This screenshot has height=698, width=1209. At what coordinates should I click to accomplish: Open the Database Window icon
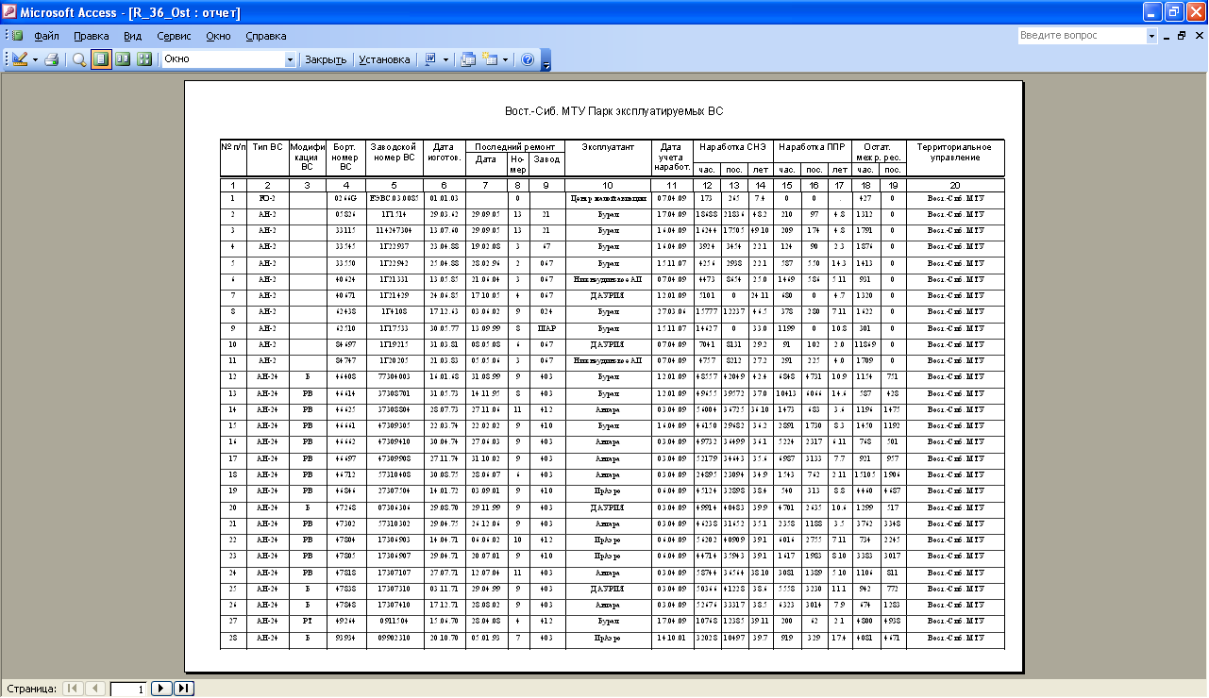468,59
